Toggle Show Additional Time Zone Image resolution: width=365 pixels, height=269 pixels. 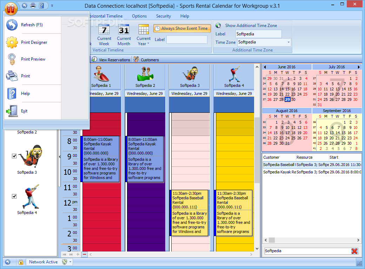pos(246,26)
